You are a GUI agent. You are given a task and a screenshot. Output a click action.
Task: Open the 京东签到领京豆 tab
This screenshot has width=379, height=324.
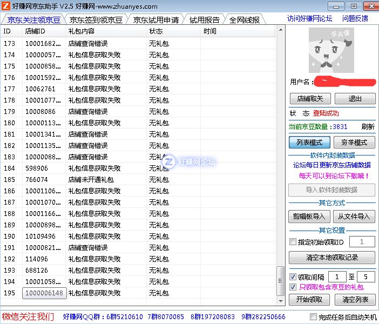(x=96, y=20)
